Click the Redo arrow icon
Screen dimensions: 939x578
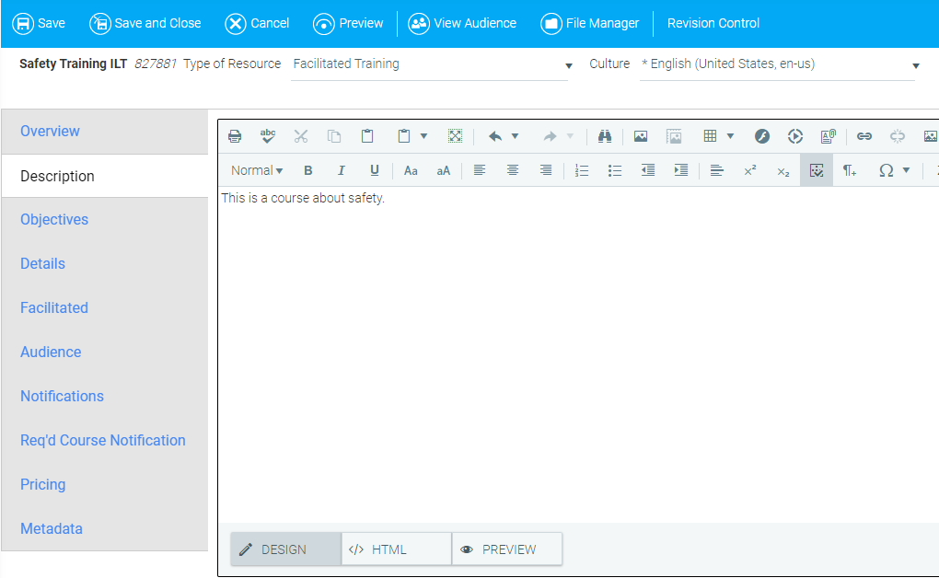coord(550,136)
